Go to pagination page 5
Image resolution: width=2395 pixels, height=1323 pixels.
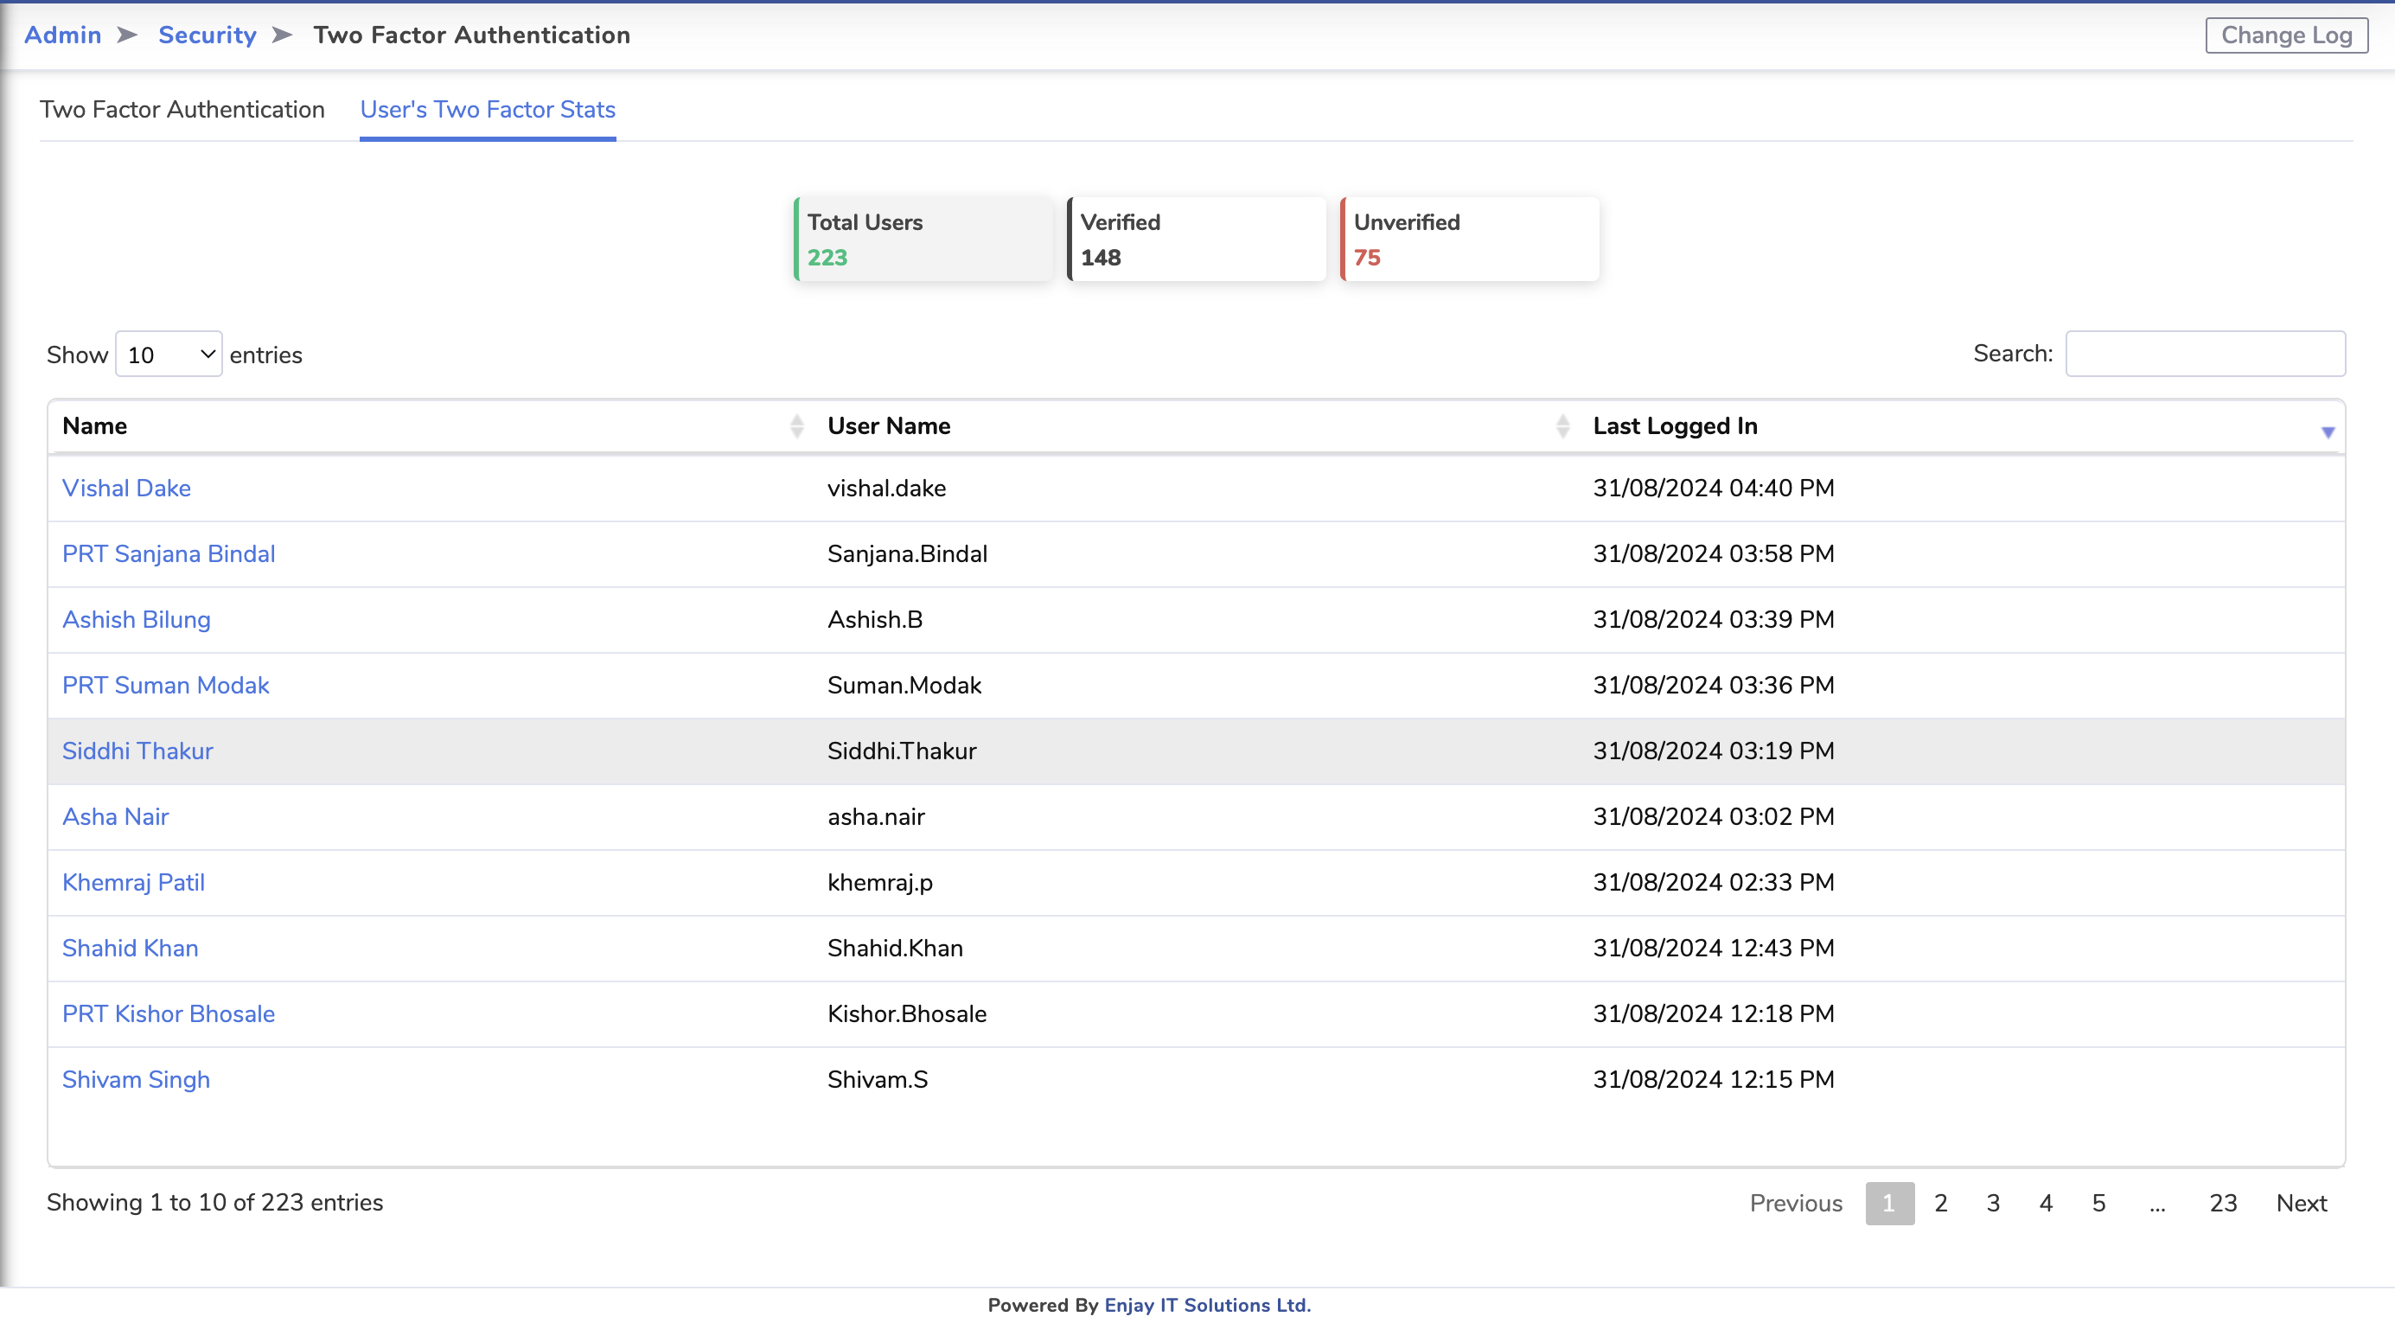(2098, 1203)
